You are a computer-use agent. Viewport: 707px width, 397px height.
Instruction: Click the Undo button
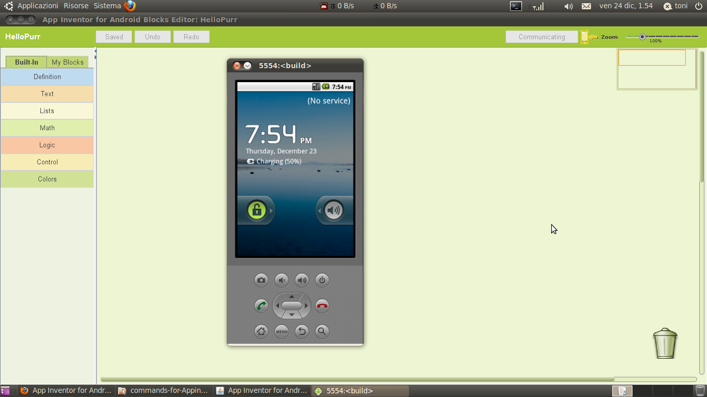[x=152, y=37]
